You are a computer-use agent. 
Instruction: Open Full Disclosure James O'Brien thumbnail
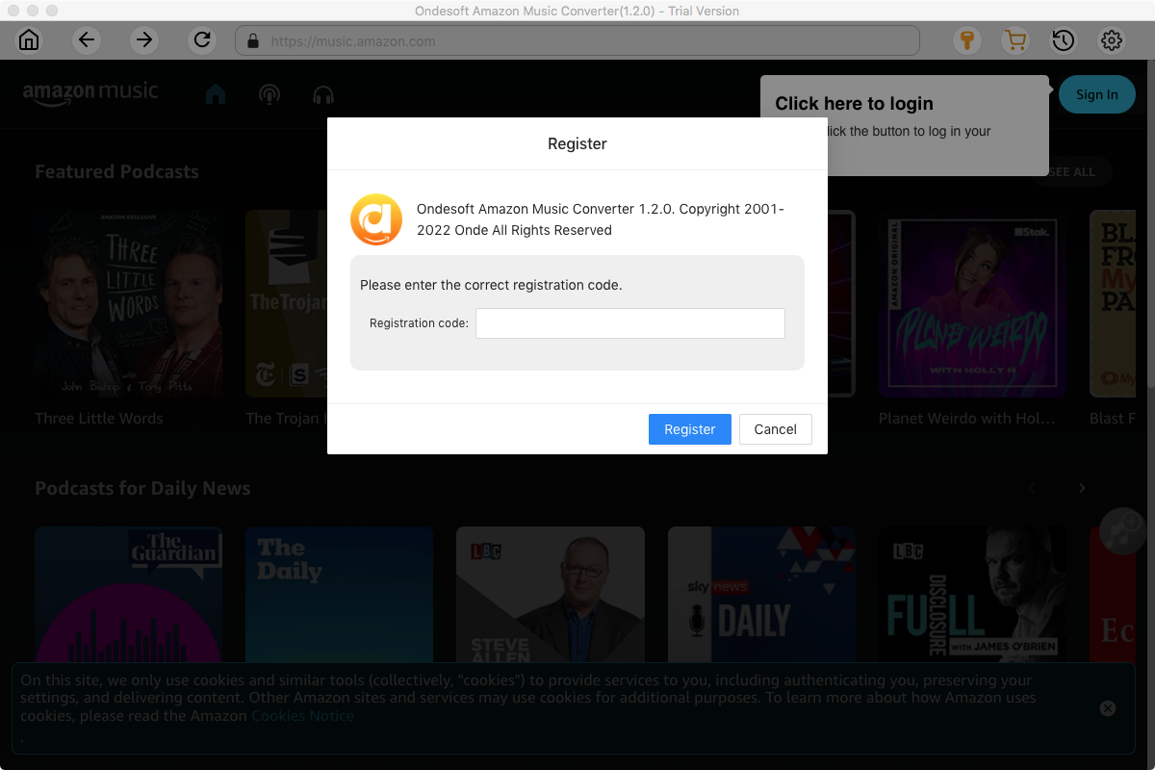972,595
